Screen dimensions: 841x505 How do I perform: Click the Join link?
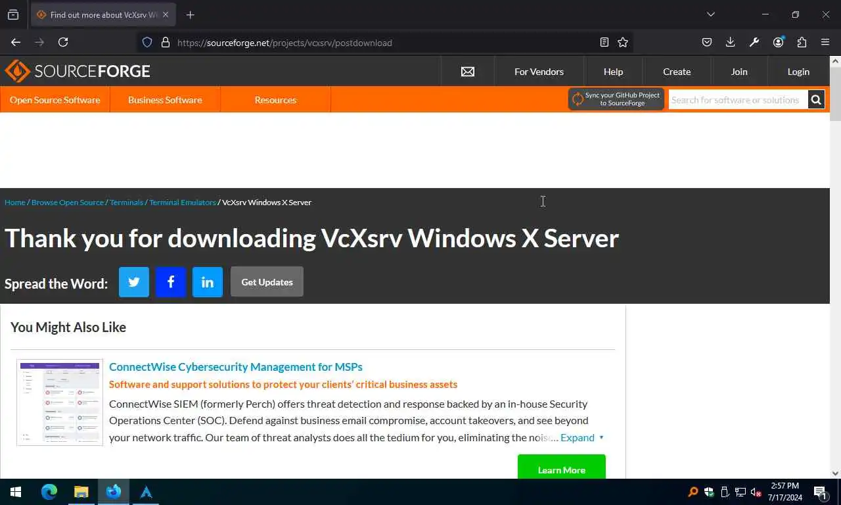click(x=739, y=72)
